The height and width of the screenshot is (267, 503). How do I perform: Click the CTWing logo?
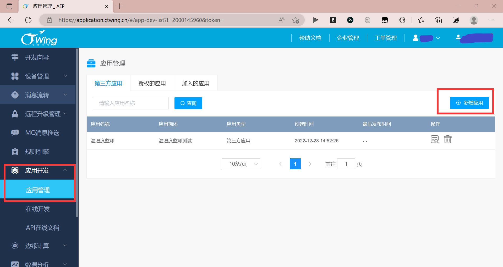39,38
